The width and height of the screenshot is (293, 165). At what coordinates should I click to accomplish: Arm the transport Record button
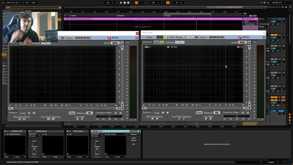pyautogui.click(x=128, y=3)
